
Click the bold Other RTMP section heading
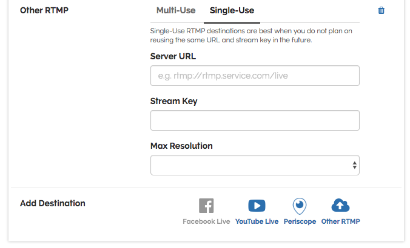click(x=44, y=10)
